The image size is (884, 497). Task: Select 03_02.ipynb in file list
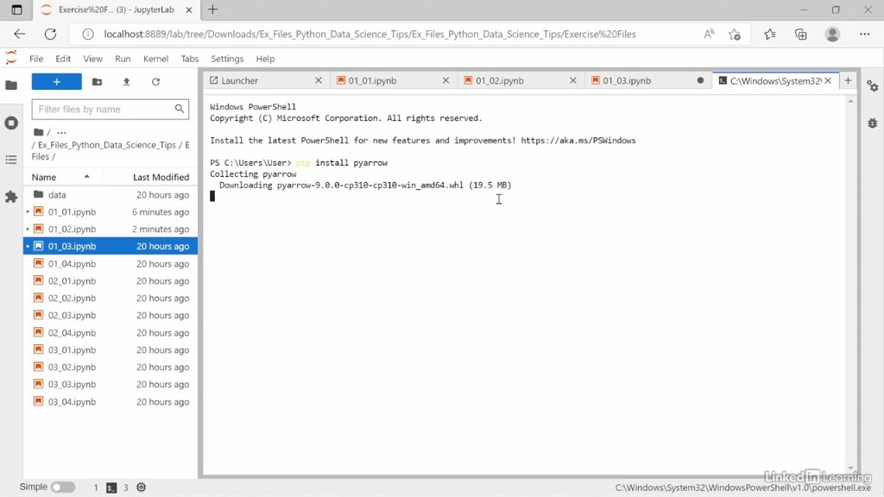(x=110, y=367)
